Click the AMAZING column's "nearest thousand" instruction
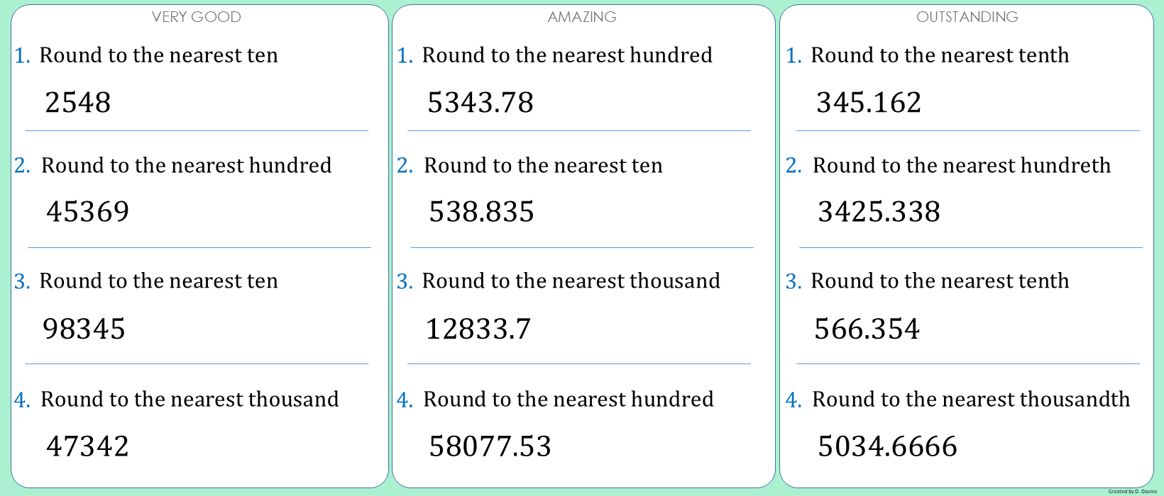This screenshot has height=496, width=1164. 571,281
